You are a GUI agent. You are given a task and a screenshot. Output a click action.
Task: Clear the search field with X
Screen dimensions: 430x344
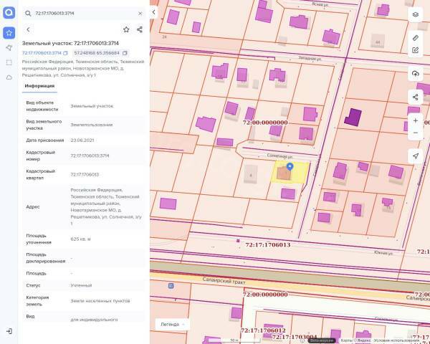tap(140, 13)
